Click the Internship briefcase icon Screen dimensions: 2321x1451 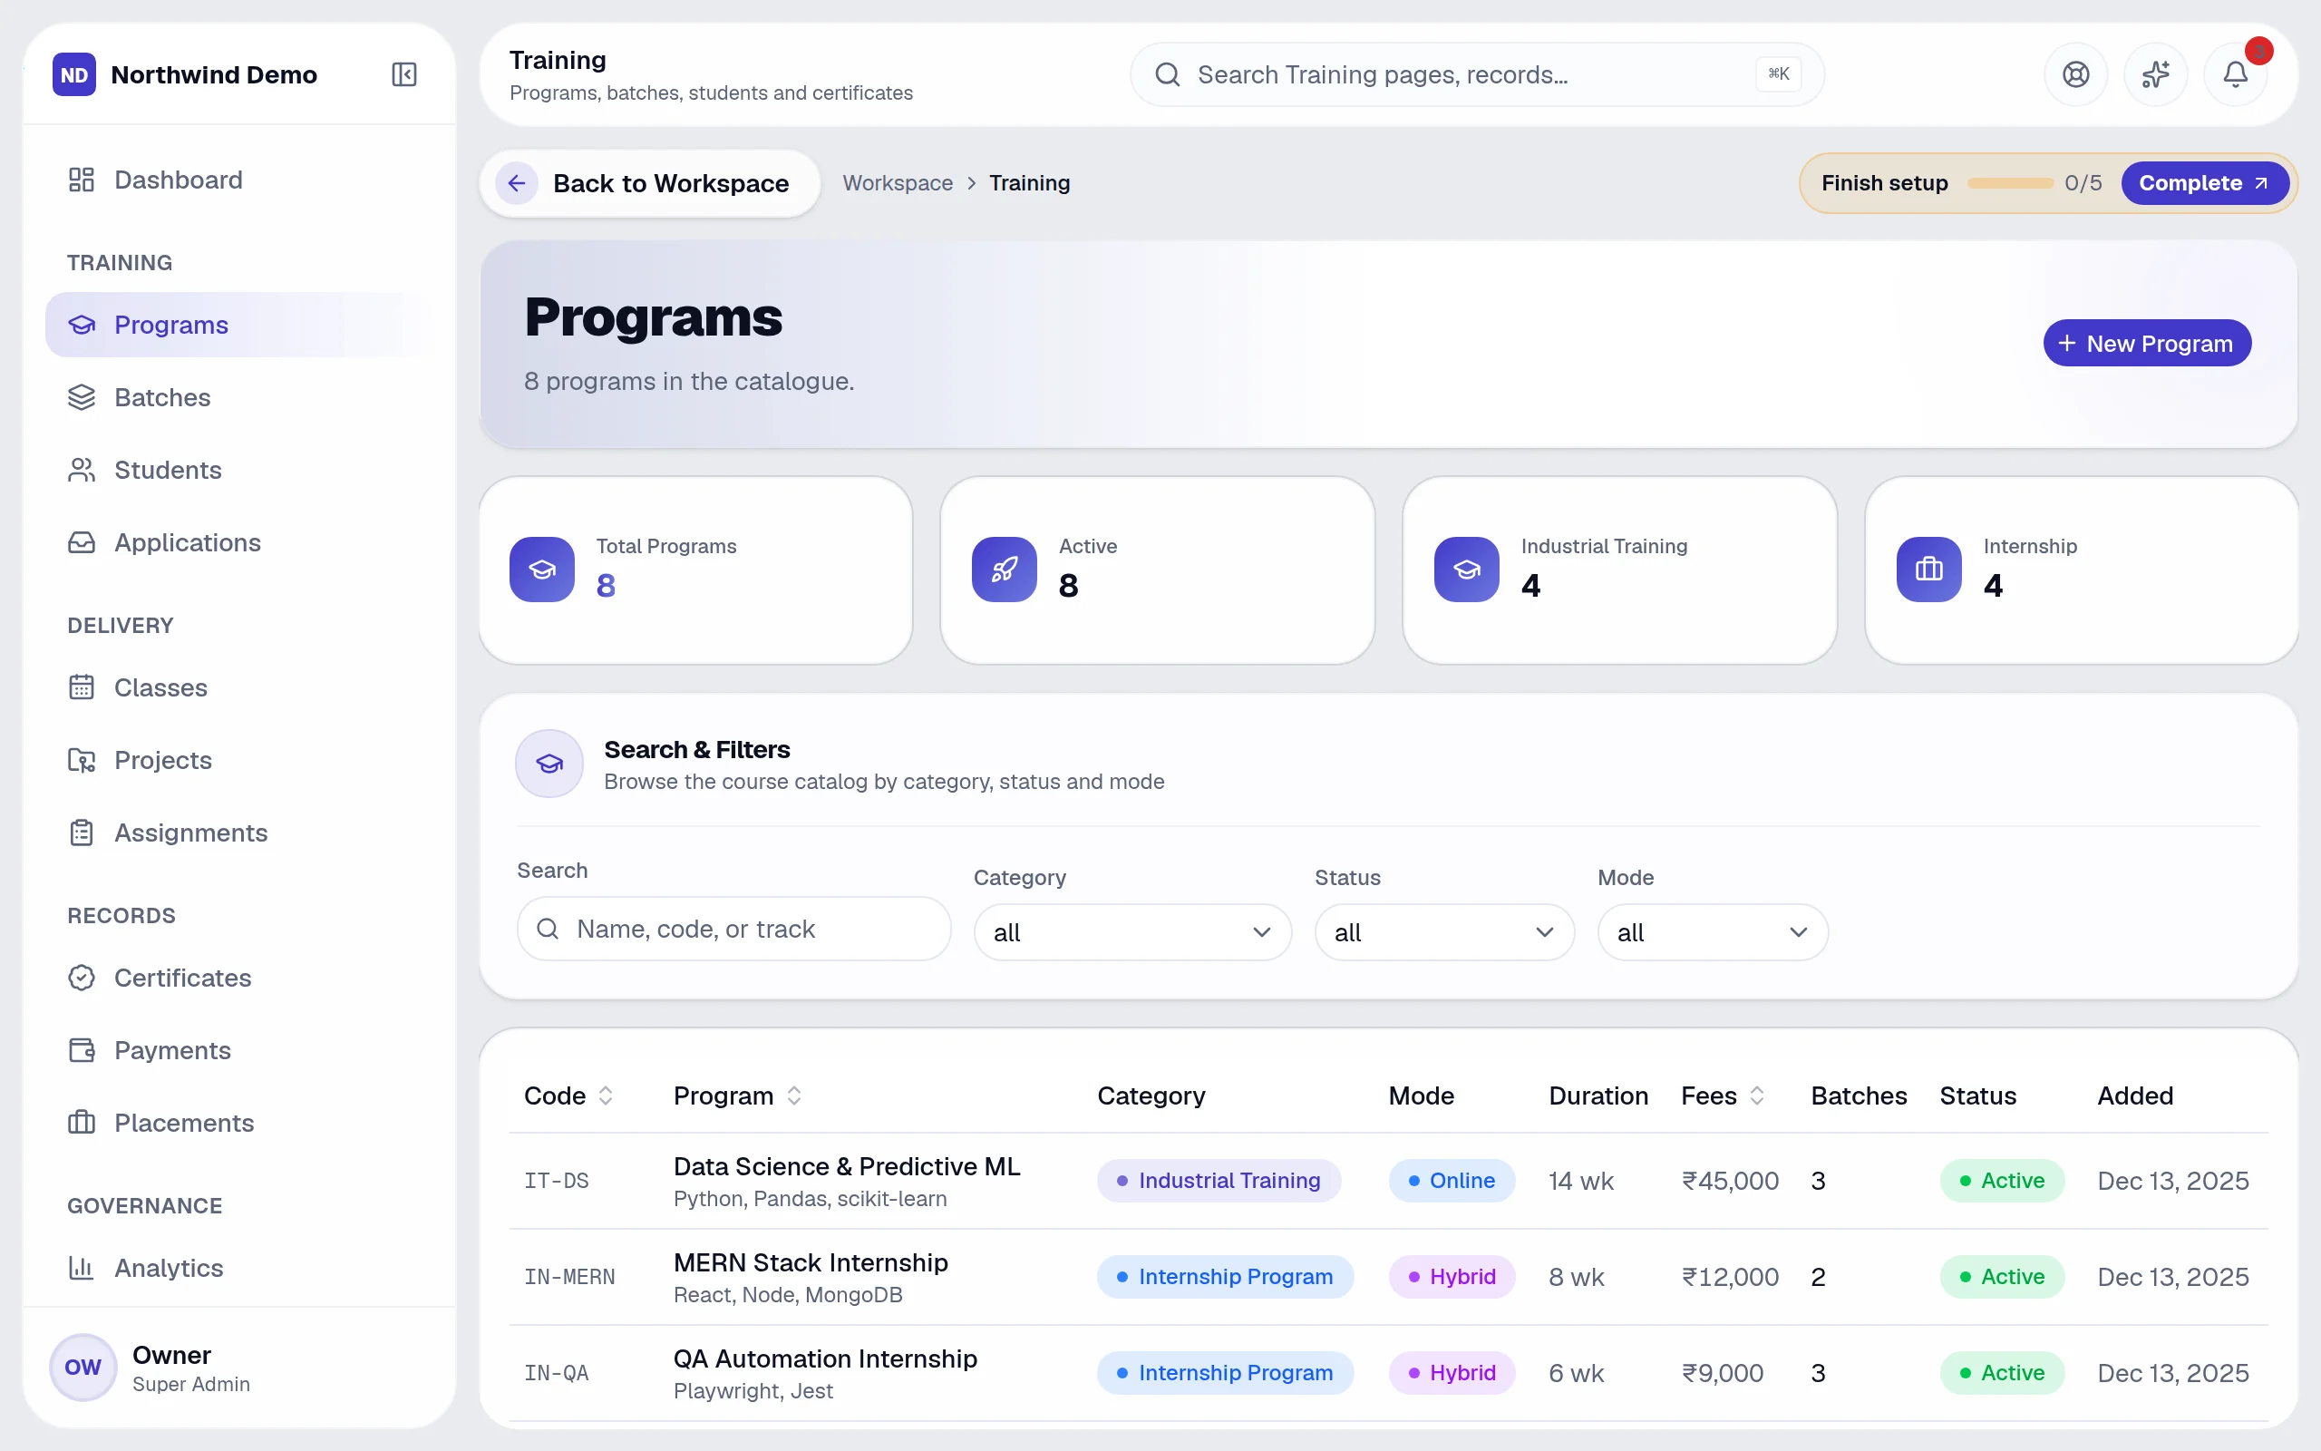[x=1928, y=570]
